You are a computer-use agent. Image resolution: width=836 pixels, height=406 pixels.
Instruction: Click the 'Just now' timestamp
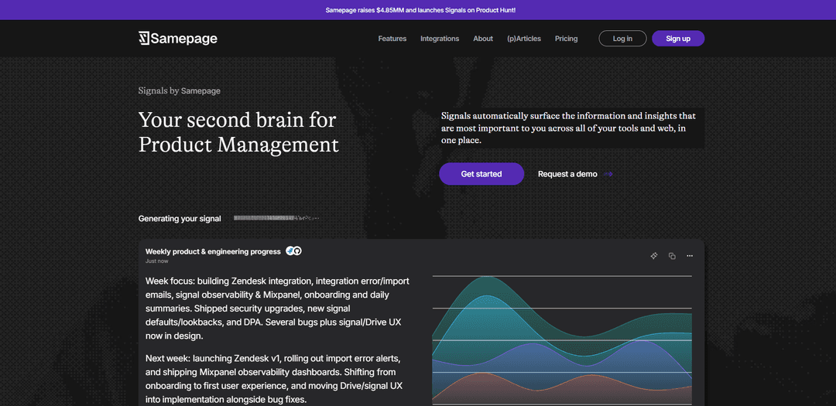(156, 261)
